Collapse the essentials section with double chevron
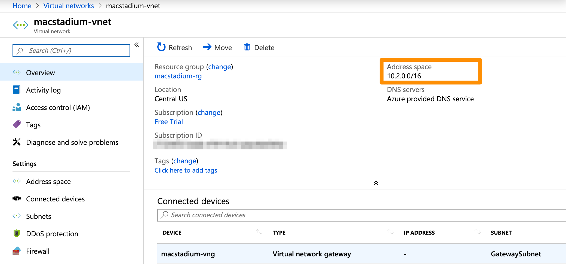Screen dimensions: 566x264 click(x=376, y=183)
